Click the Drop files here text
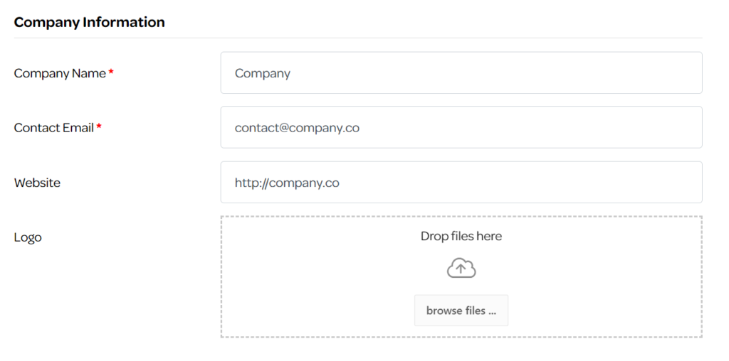Viewport: 729px width, 361px height. click(x=461, y=236)
